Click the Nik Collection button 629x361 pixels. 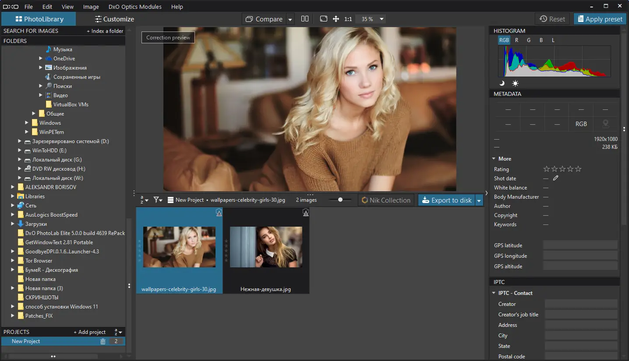(x=386, y=200)
